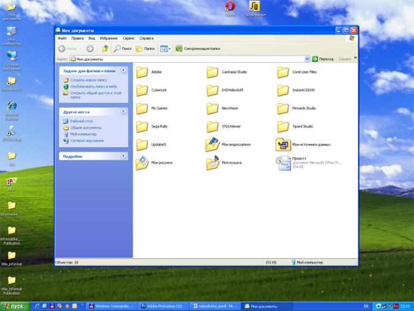Open the Camtasia Studio folder
Screen dimensions: 414x311
coord(226,72)
